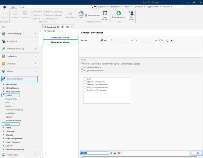The width and height of the screenshot is (203, 158).
Task: Click the load template icon next to the bottom combo box
Action: point(111,153)
